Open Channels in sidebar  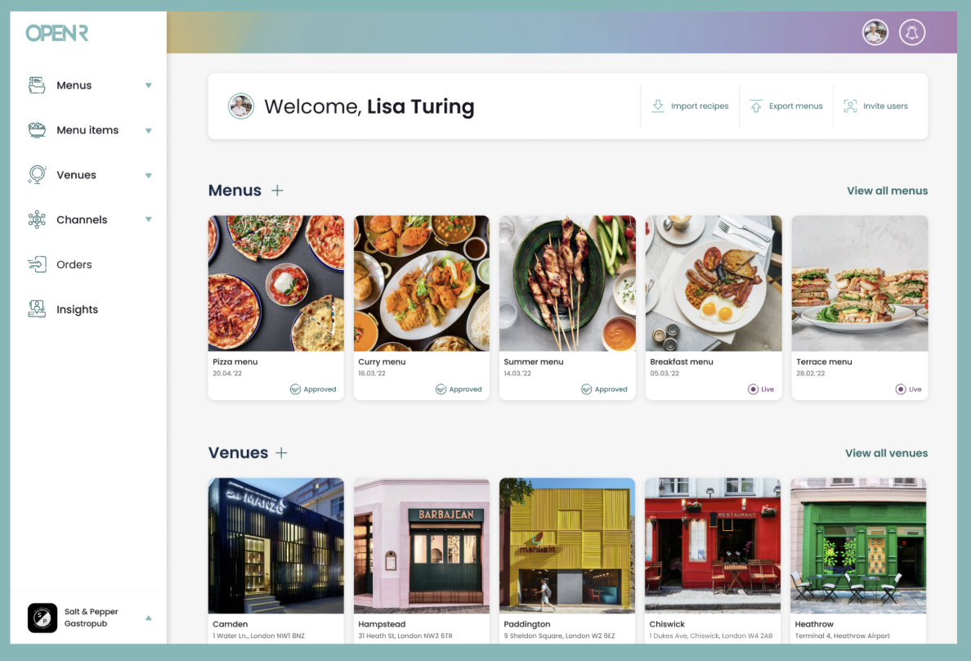[x=82, y=219]
